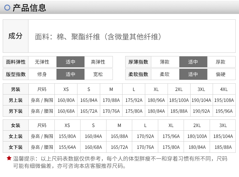Click the 4XL column header in 男装 table
The width and height of the screenshot is (239, 177).
click(224, 89)
